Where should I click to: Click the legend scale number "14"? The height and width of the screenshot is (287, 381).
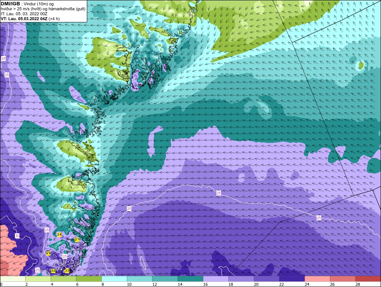[180, 284]
